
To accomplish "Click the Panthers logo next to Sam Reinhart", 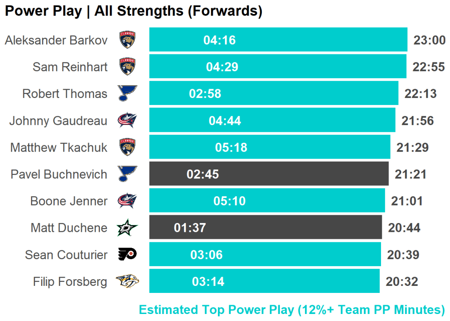I will tap(127, 67).
